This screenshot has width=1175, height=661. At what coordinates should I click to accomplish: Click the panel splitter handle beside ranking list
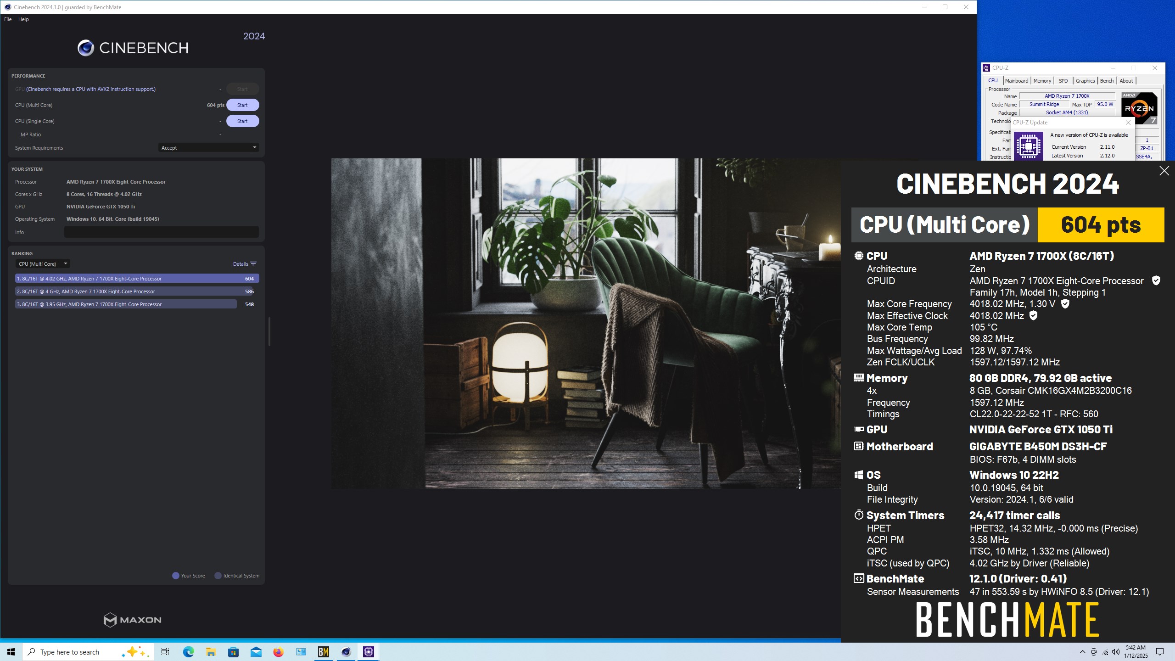point(269,331)
